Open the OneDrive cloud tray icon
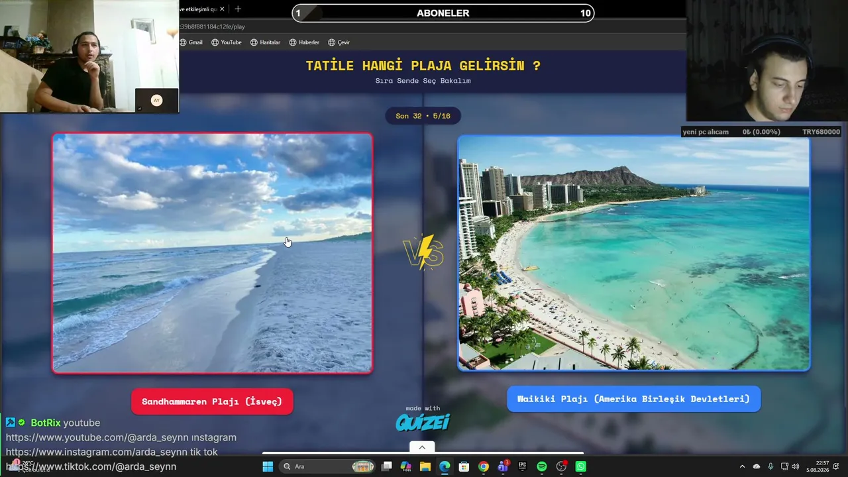Screen dimensions: 848x477 click(x=757, y=466)
